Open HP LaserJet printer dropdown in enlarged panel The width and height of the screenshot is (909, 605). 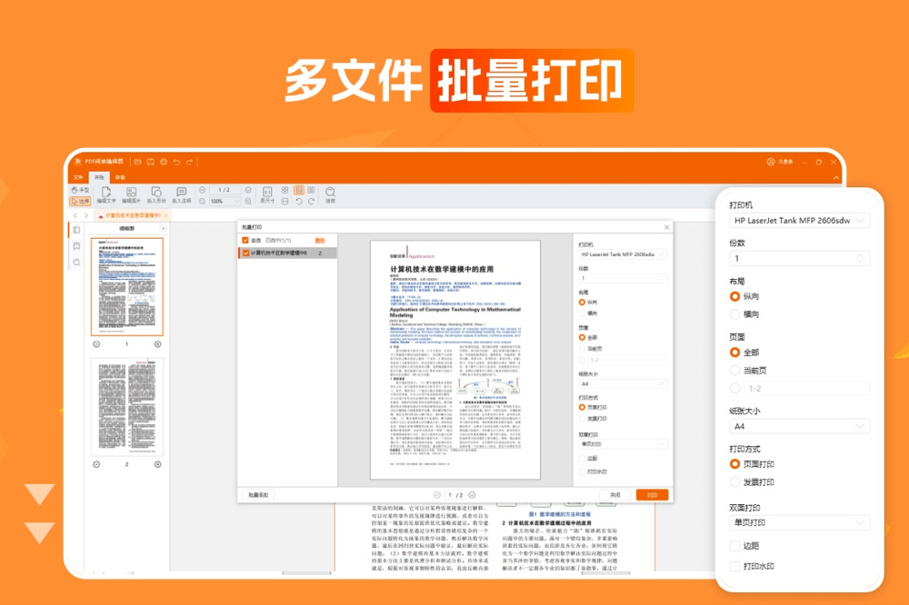tap(799, 221)
